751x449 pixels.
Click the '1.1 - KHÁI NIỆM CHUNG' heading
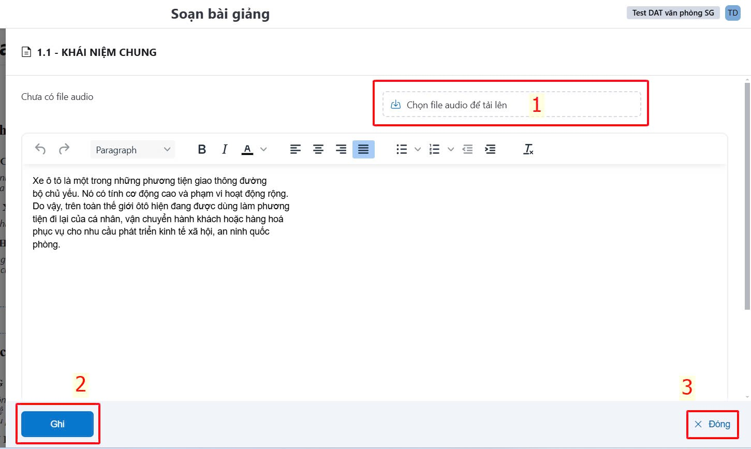pyautogui.click(x=97, y=52)
